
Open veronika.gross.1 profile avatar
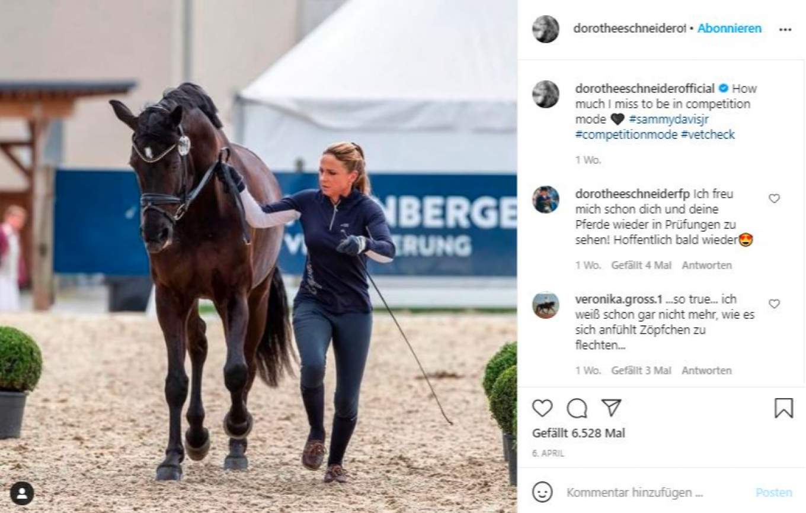(x=545, y=305)
